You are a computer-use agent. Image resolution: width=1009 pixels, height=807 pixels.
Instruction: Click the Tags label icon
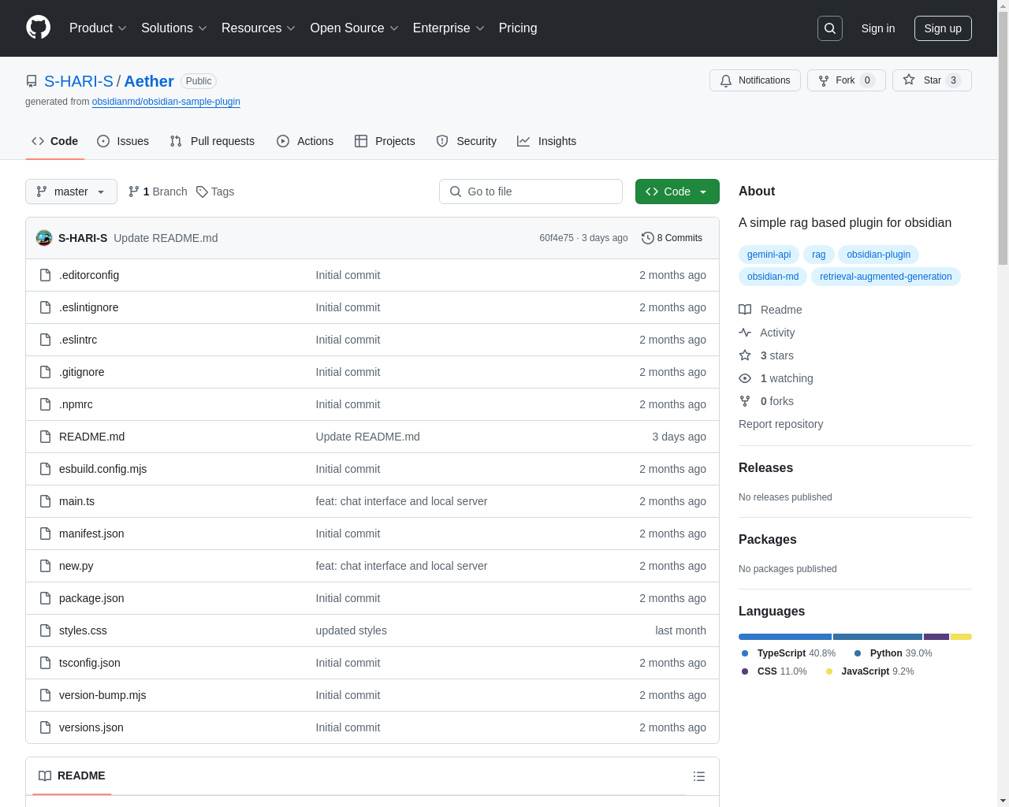coord(202,192)
